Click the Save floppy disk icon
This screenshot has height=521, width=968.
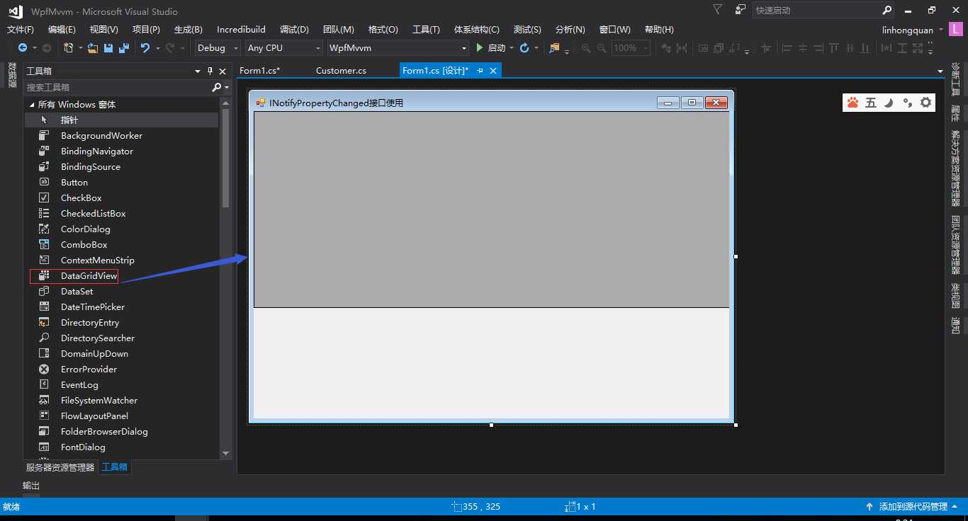tap(108, 48)
